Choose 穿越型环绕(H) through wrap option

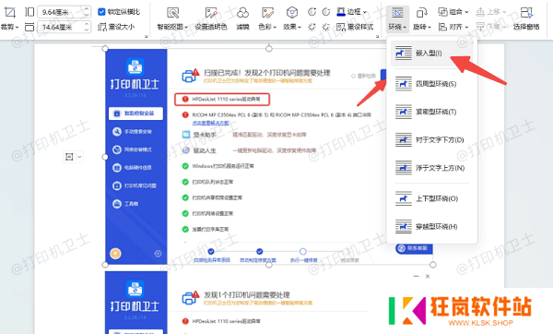(x=431, y=226)
